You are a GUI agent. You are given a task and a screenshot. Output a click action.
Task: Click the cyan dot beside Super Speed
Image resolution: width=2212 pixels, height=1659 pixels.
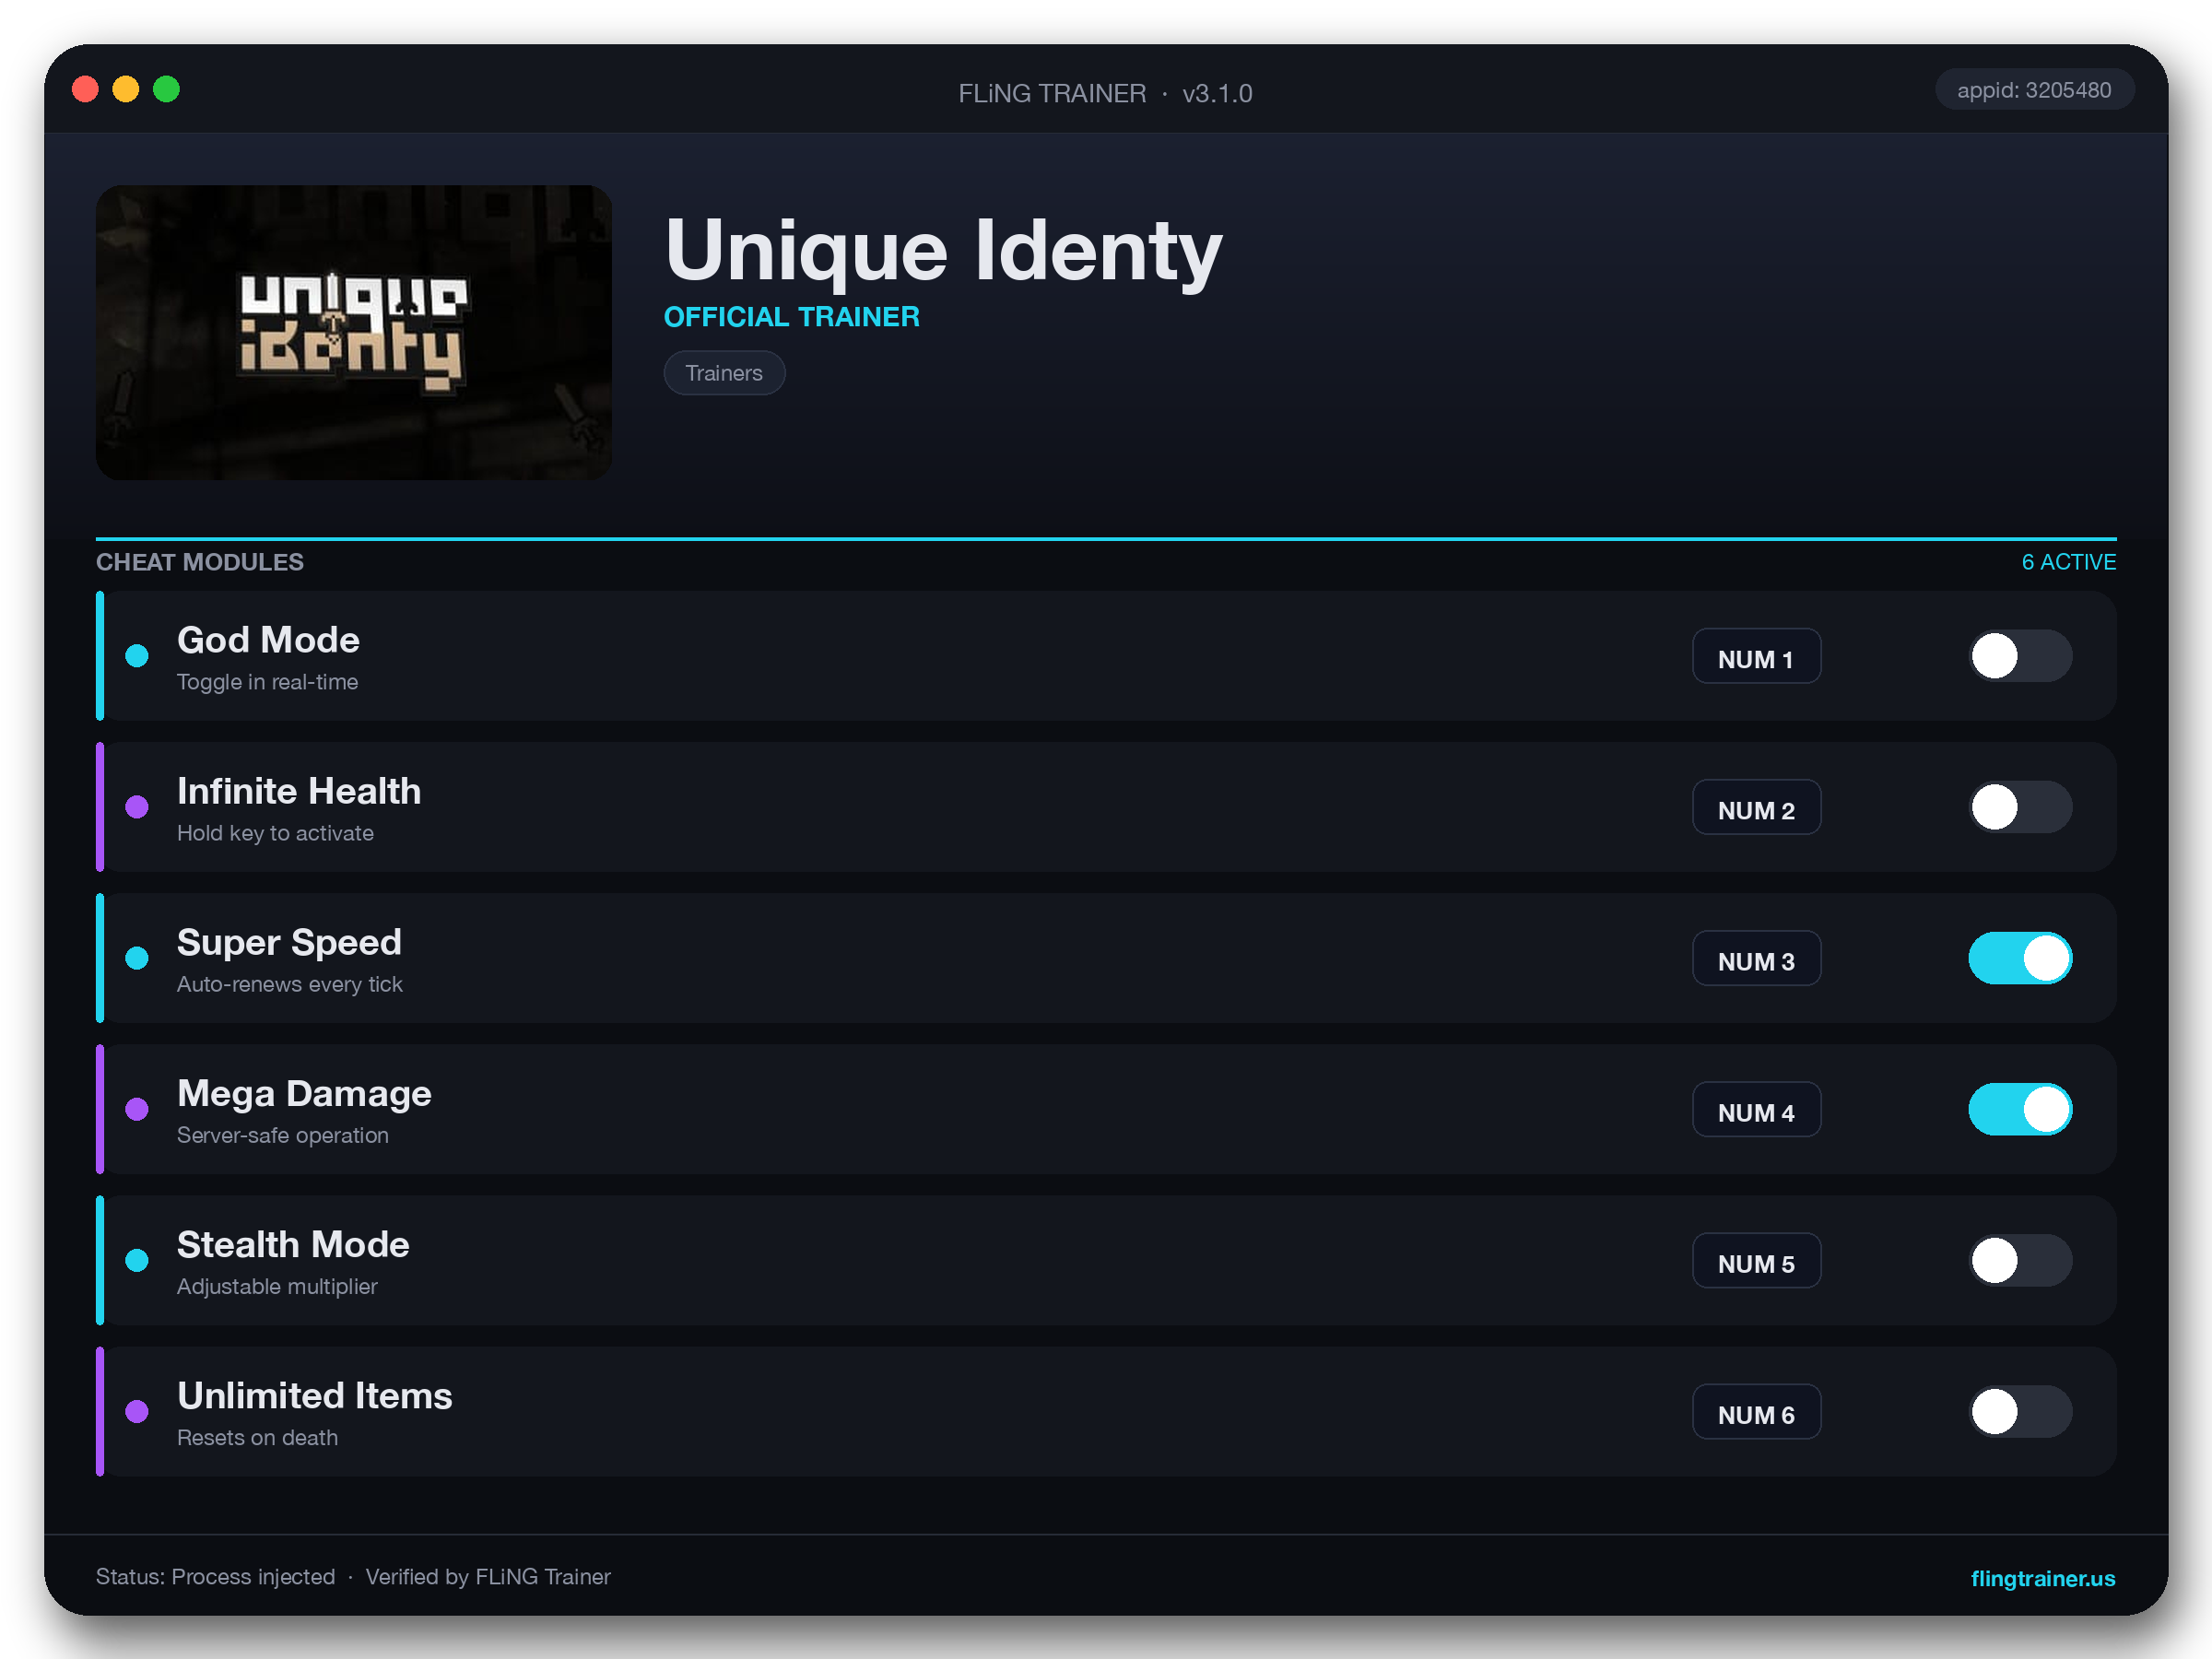pyautogui.click(x=137, y=958)
